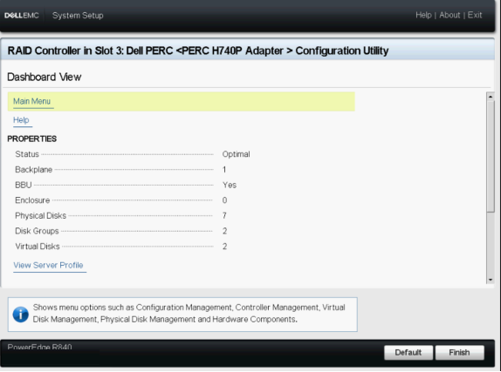Click the BBU property value Yes

230,185
